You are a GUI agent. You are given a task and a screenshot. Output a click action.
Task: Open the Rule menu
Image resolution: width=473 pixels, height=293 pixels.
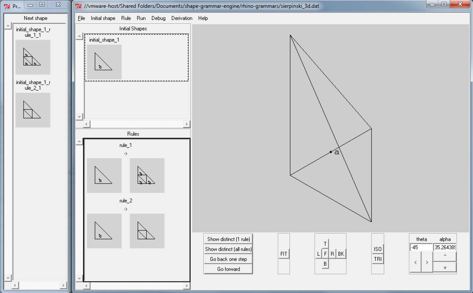coord(126,18)
